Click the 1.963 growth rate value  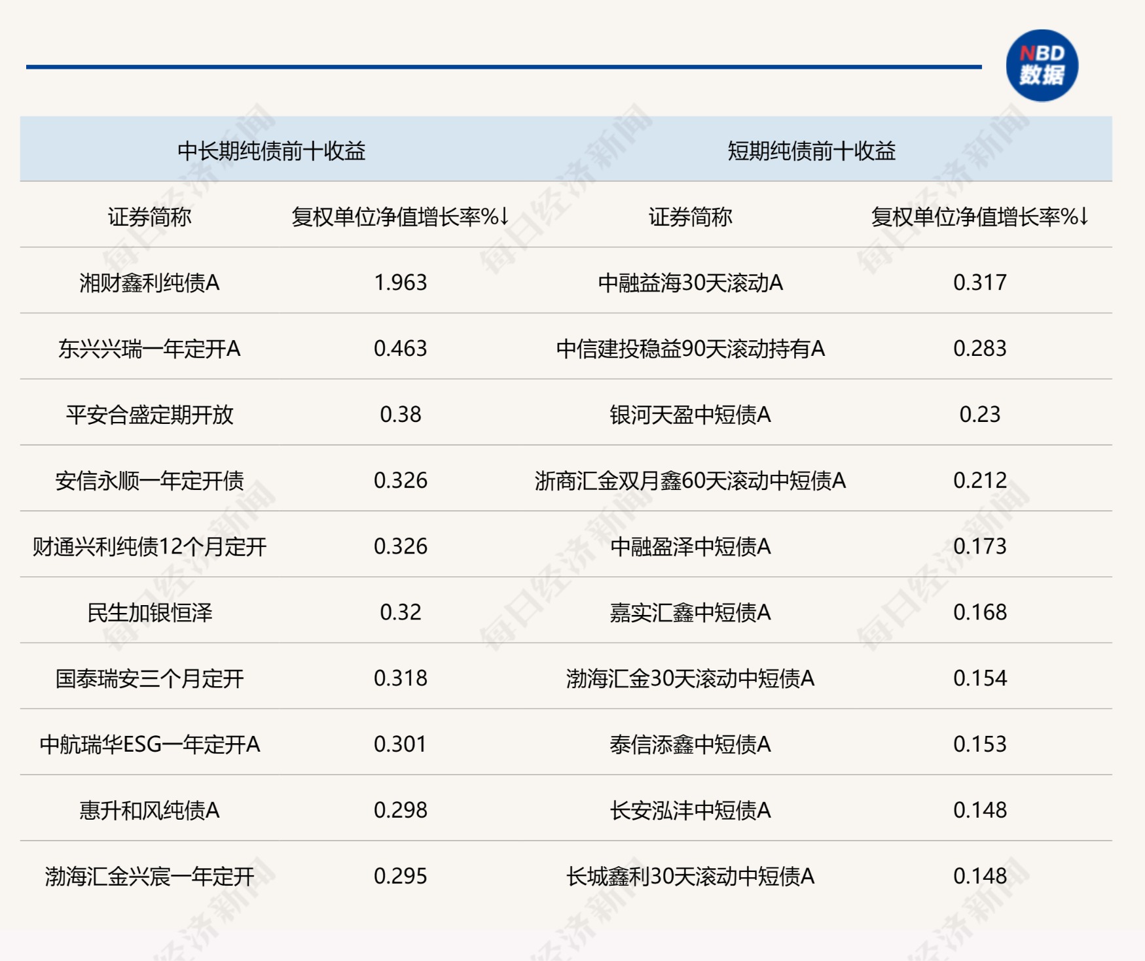point(400,283)
